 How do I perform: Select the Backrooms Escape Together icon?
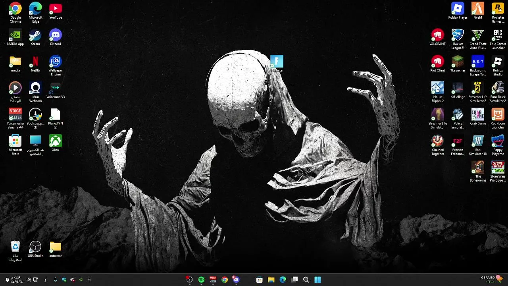point(478,66)
